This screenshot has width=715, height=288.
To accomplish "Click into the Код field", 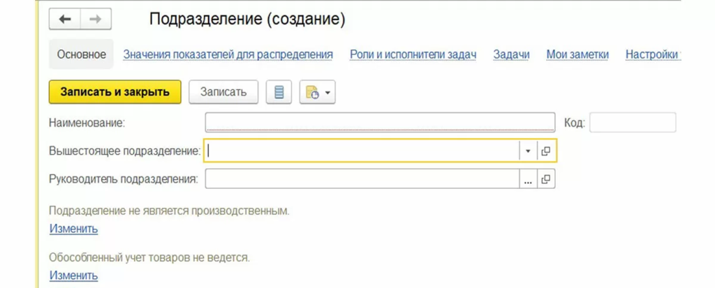I will click(633, 123).
